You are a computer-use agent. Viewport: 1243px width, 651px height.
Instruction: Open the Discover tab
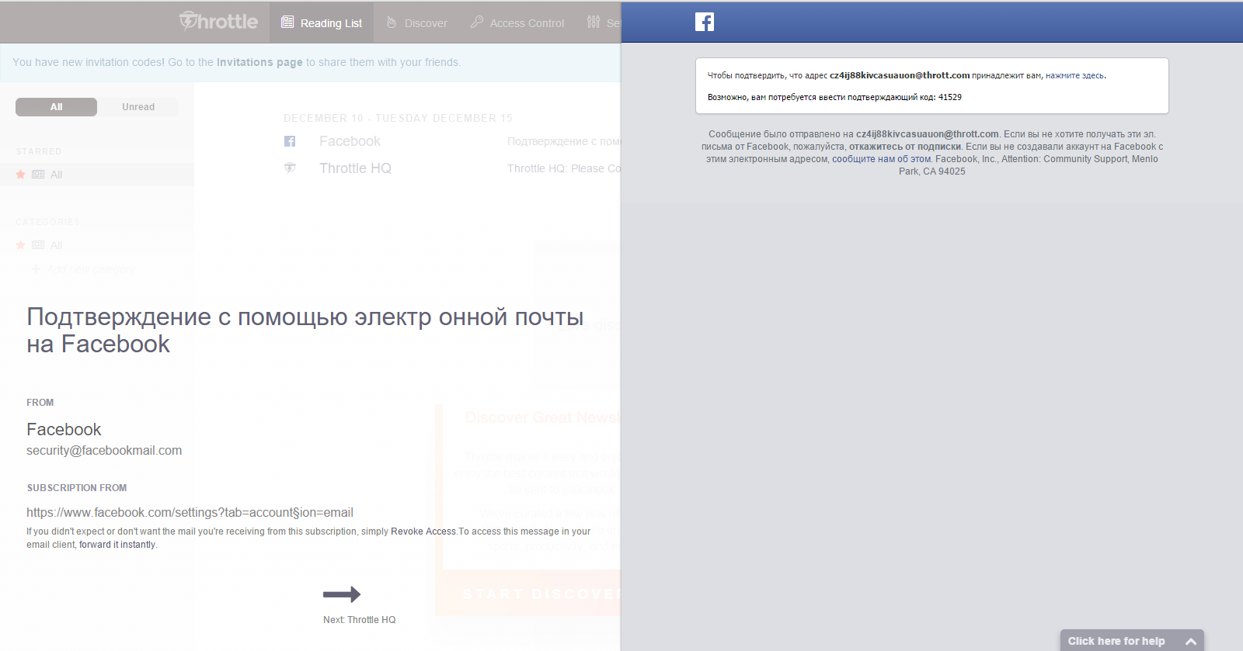click(417, 23)
